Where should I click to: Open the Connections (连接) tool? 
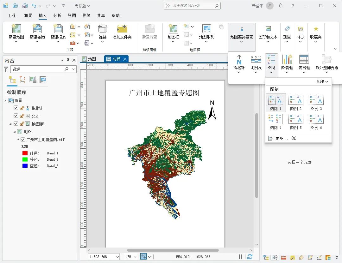point(103,33)
